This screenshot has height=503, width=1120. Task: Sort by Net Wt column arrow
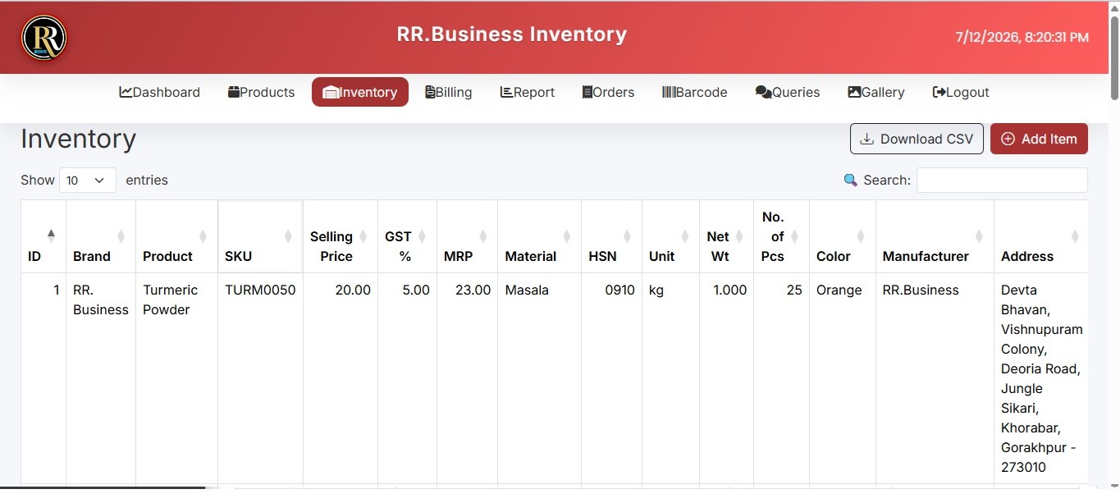coord(739,236)
